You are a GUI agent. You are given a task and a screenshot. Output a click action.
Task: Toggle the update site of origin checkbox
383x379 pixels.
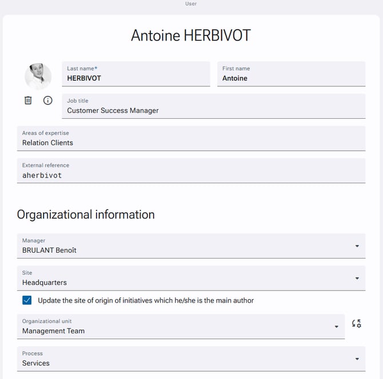27,300
